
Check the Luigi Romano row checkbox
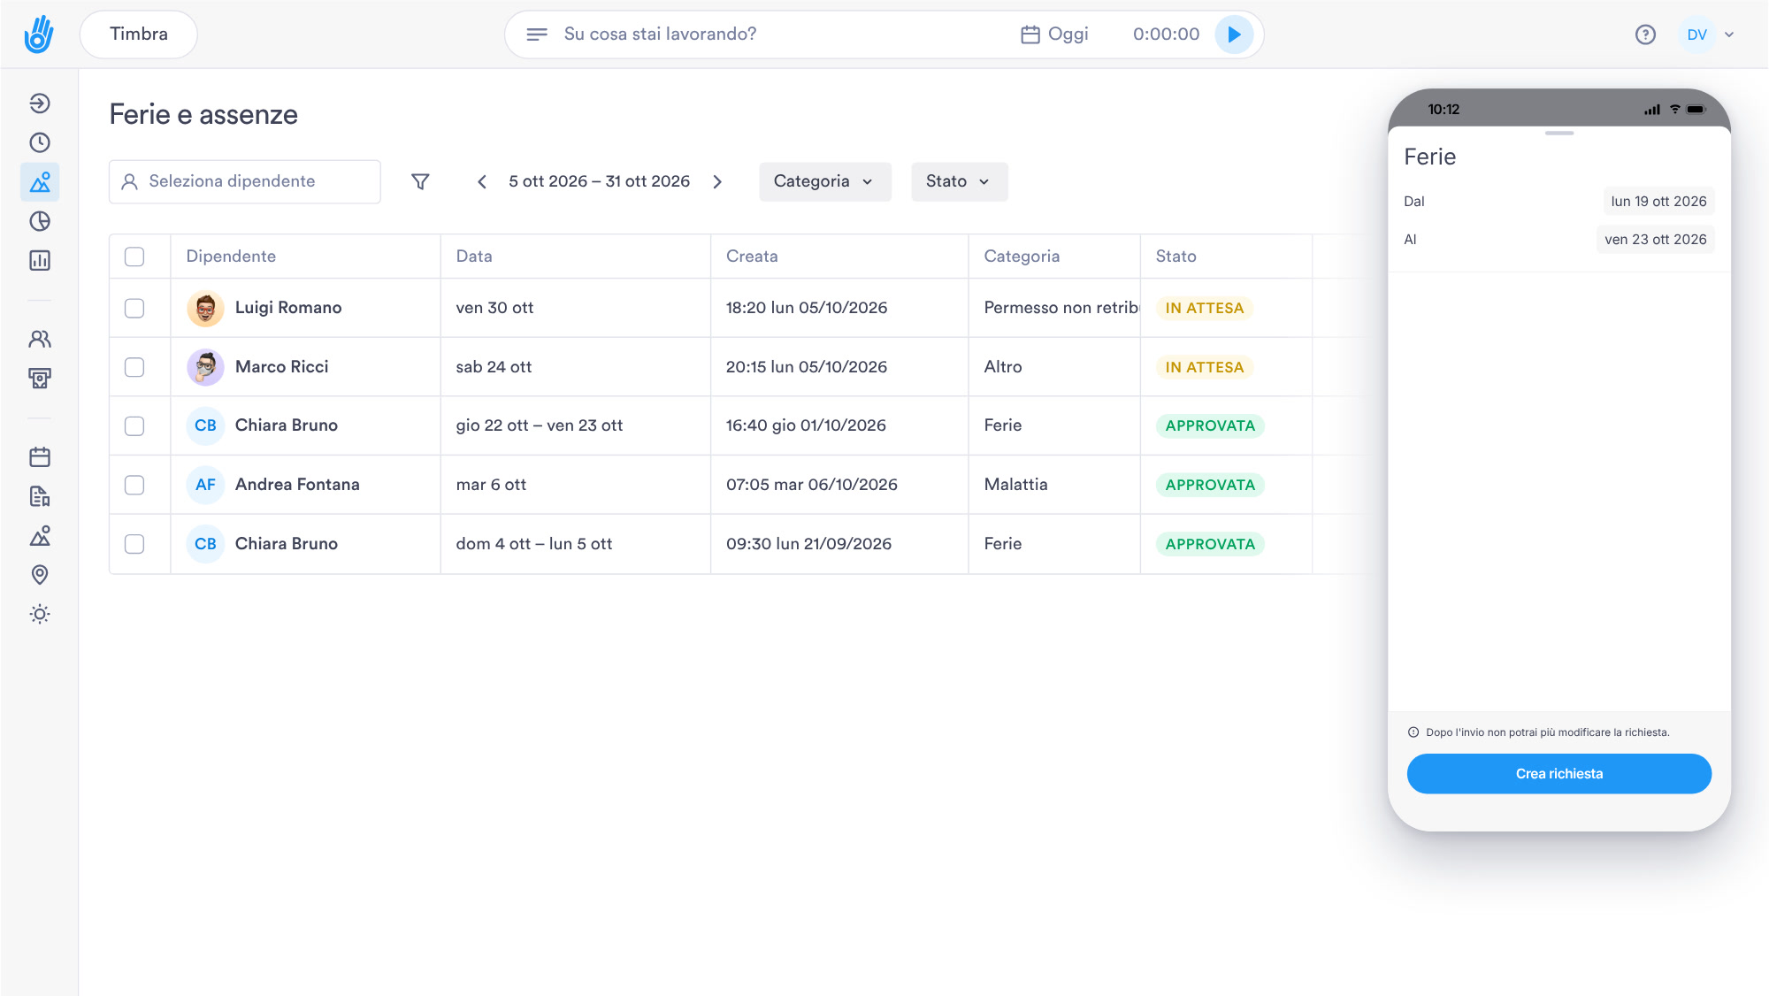134,308
